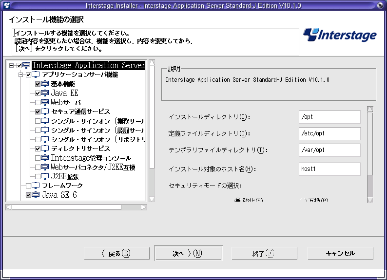
Task: Click the feature tree scroll-right arrow
Action: (144, 207)
